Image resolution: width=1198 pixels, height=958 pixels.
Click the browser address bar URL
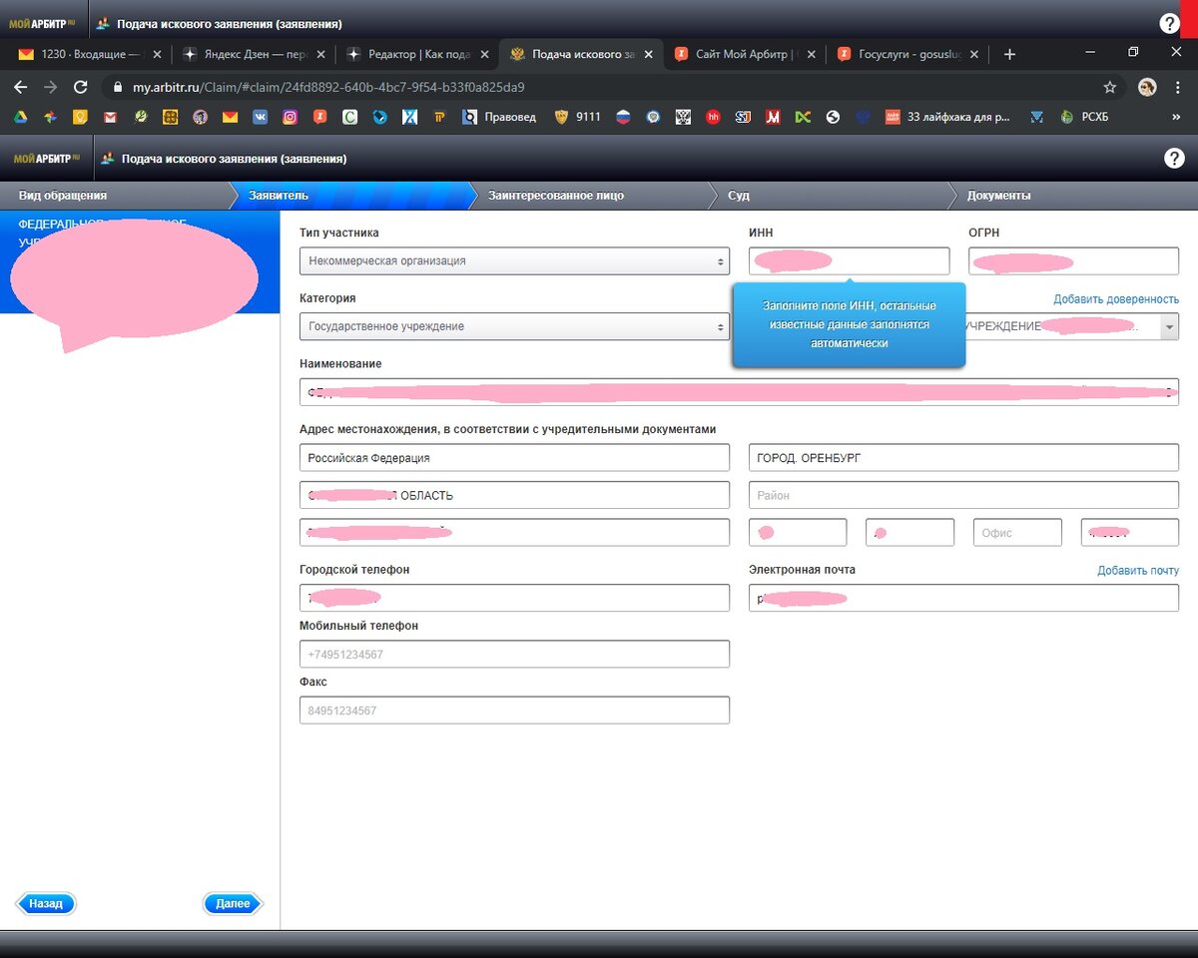pyautogui.click(x=328, y=87)
